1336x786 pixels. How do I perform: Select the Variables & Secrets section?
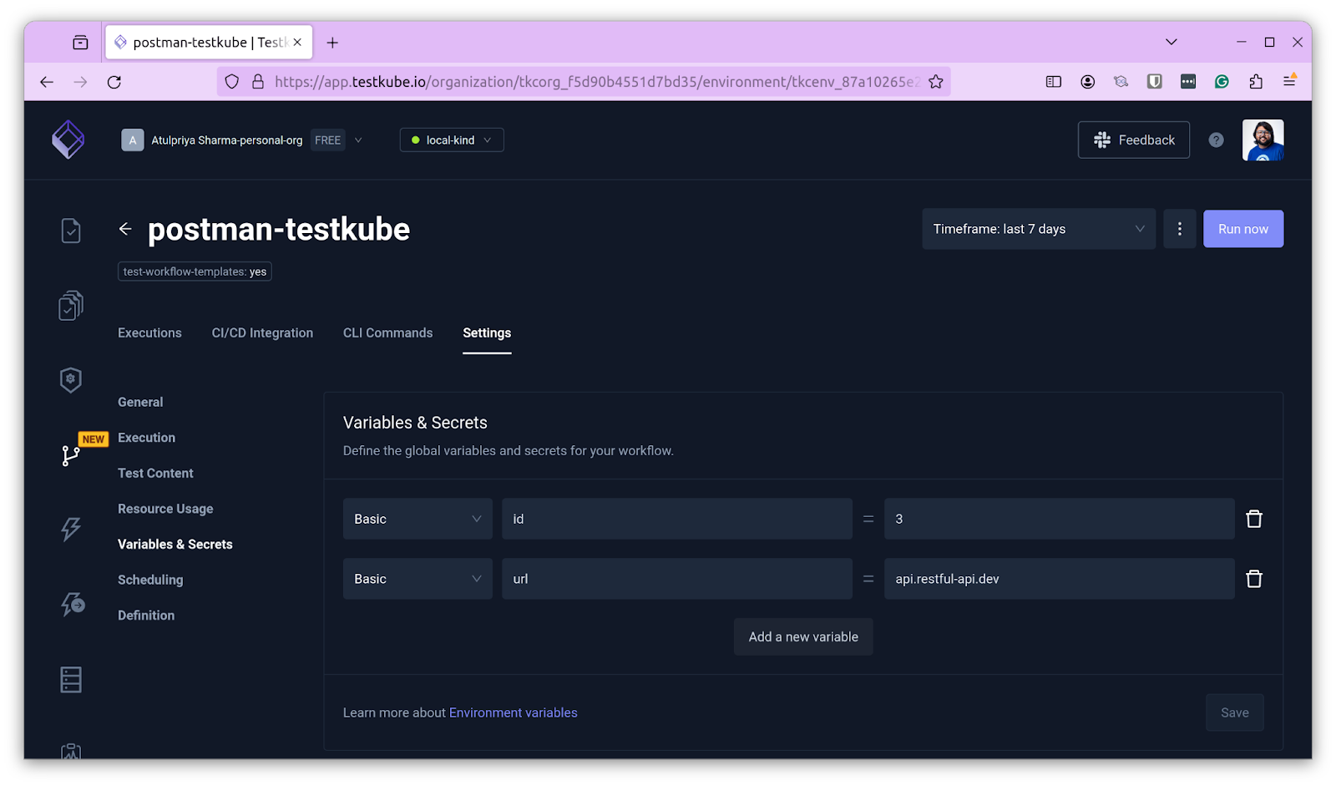click(x=175, y=544)
